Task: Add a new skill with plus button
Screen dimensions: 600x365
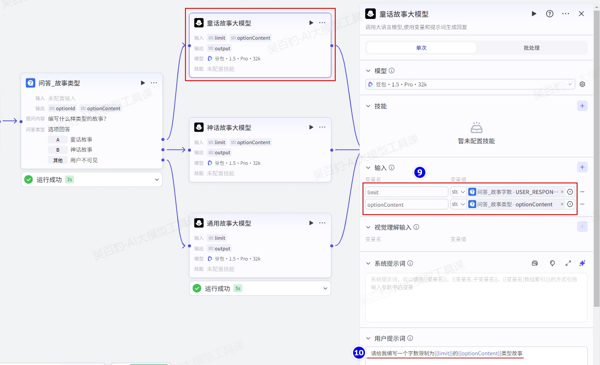Action: [582, 106]
